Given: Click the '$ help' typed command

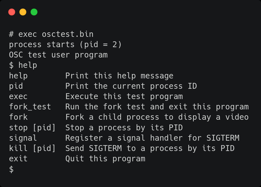Looking at the screenshot, I should point(23,65).
